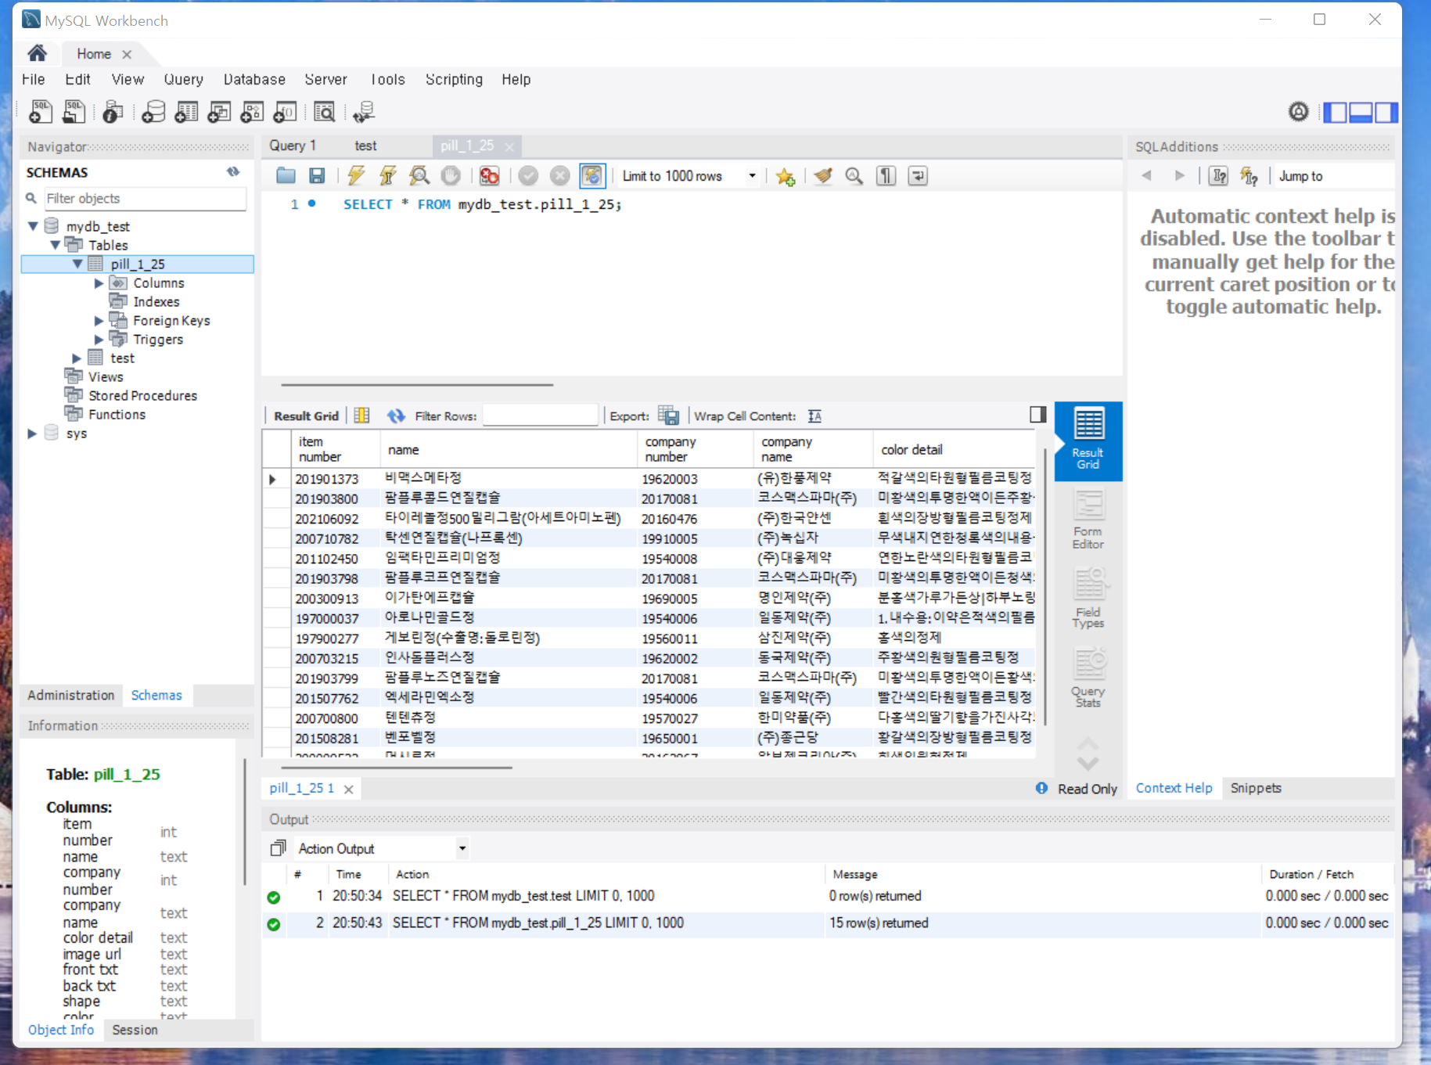Viewport: 1431px width, 1065px height.
Task: Switch to the Administration tab
Action: click(70, 695)
